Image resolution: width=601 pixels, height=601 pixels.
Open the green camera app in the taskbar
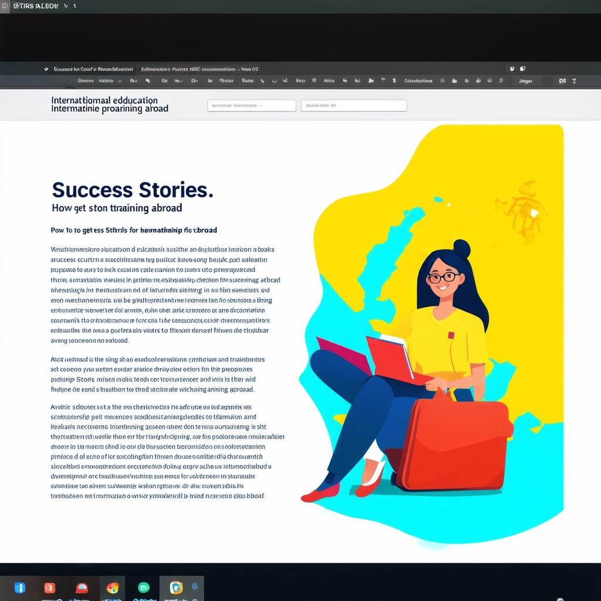click(x=144, y=588)
